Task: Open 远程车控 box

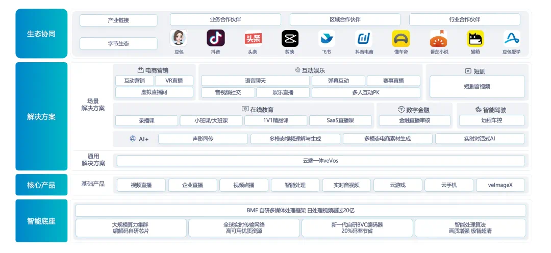Action: pos(492,120)
